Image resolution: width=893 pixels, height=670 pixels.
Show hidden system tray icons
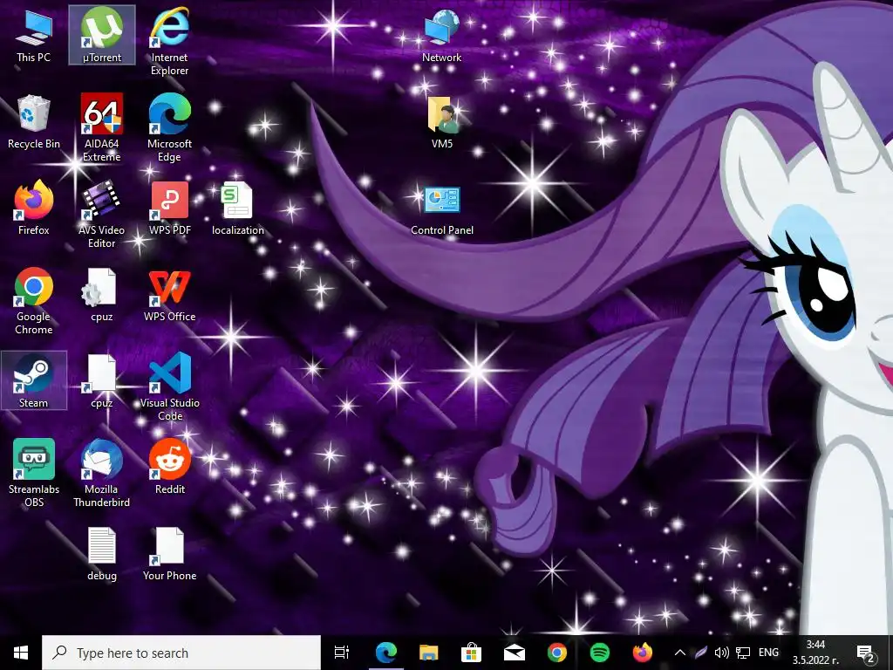pyautogui.click(x=679, y=653)
